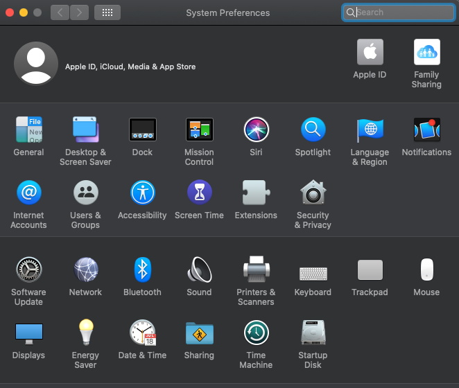Open Family Sharing settings
The image size is (459, 388).
[x=426, y=52]
